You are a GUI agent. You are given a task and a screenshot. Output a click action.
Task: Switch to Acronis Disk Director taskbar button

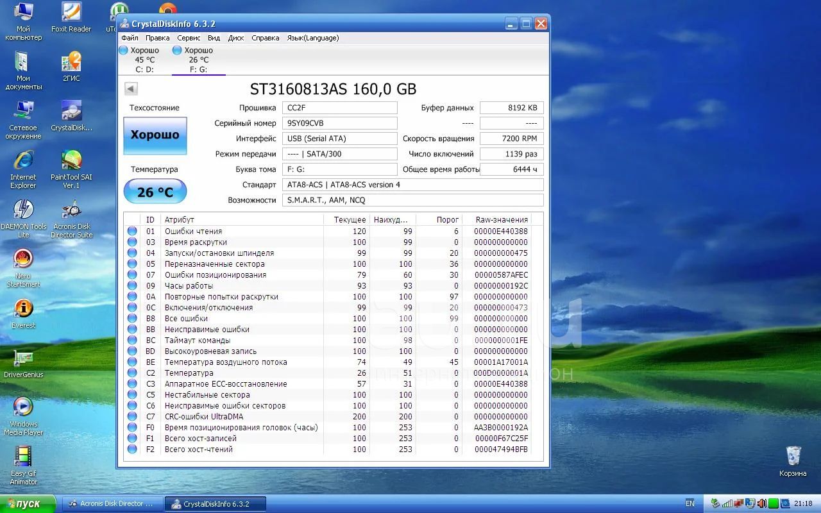click(112, 504)
